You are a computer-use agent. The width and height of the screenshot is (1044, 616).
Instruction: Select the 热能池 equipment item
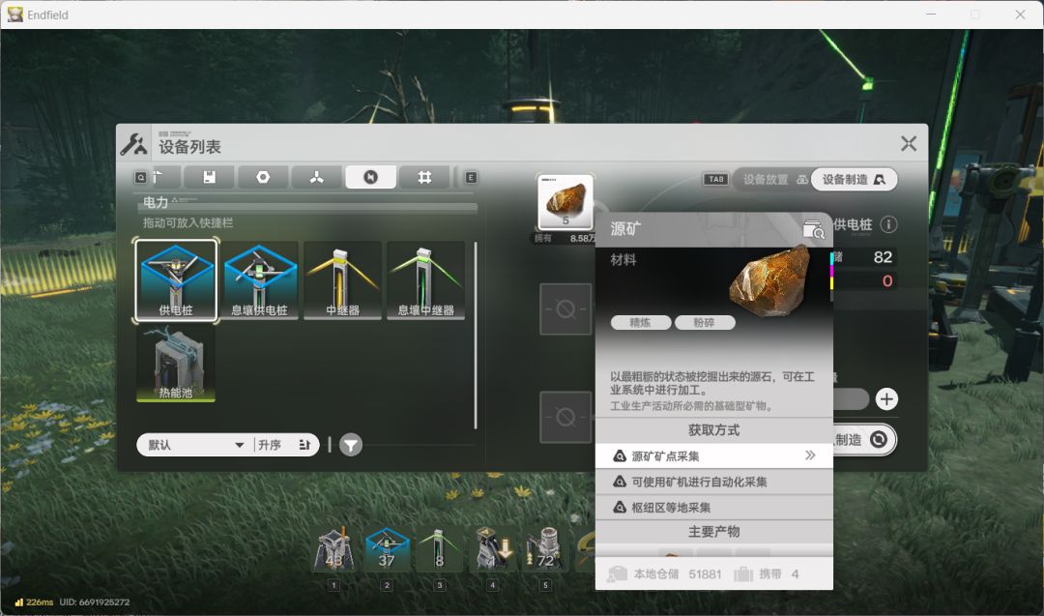click(176, 363)
